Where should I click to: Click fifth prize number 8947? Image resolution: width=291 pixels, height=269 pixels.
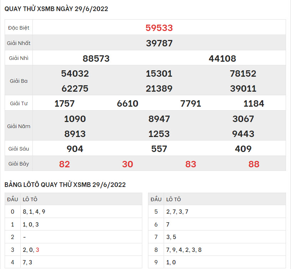click(159, 119)
